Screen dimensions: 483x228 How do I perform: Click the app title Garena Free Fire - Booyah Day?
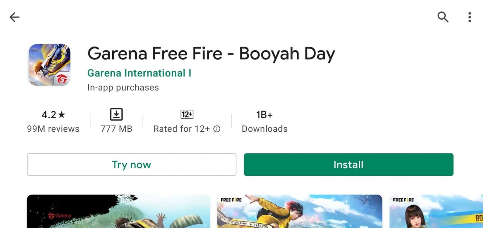[211, 53]
